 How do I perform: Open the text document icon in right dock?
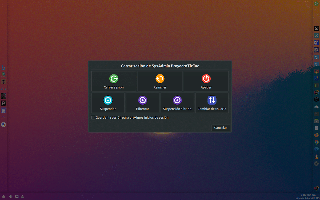[x=317, y=128]
